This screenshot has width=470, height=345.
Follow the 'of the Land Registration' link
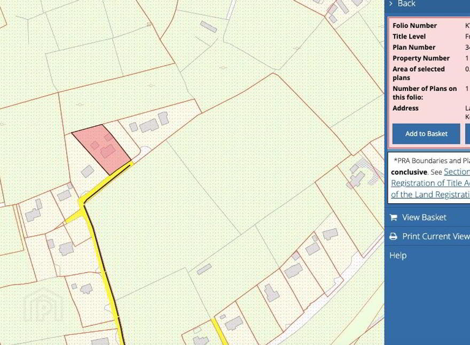click(430, 195)
